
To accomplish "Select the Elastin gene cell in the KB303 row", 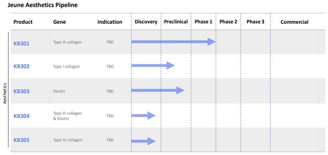I will pos(59,91).
